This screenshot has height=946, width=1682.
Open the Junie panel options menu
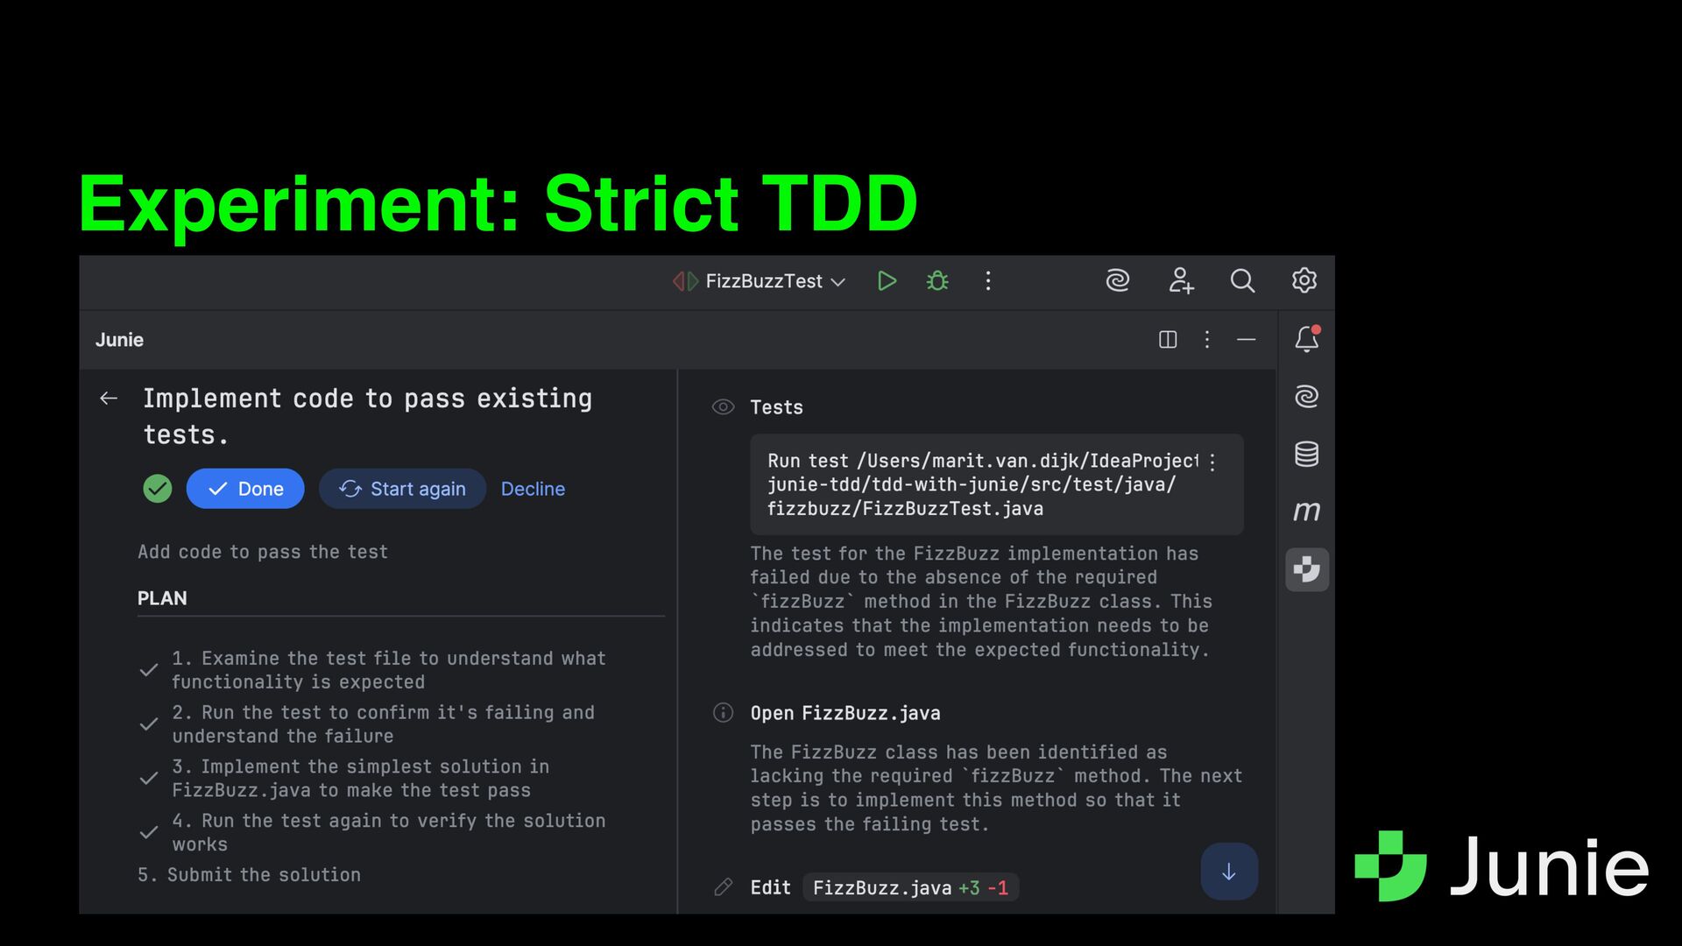1207,340
